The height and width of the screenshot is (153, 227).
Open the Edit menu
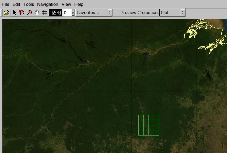(16, 4)
